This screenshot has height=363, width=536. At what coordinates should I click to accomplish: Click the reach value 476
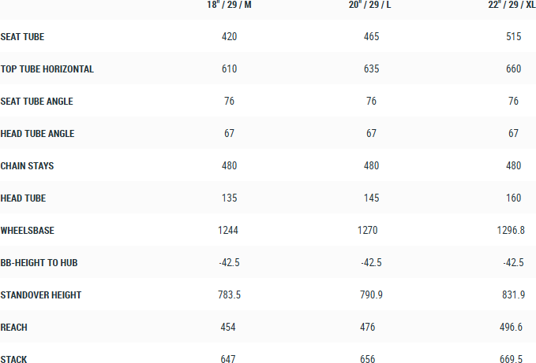pyautogui.click(x=371, y=328)
